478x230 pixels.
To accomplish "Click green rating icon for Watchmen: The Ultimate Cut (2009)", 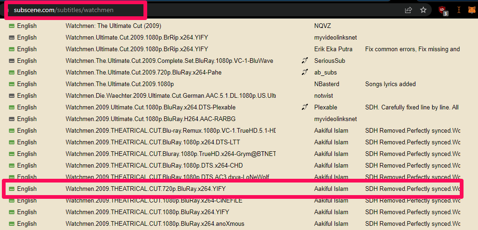I will pyautogui.click(x=12, y=26).
